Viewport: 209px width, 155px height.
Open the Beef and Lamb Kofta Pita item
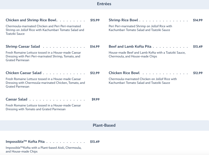[x=130, y=46]
